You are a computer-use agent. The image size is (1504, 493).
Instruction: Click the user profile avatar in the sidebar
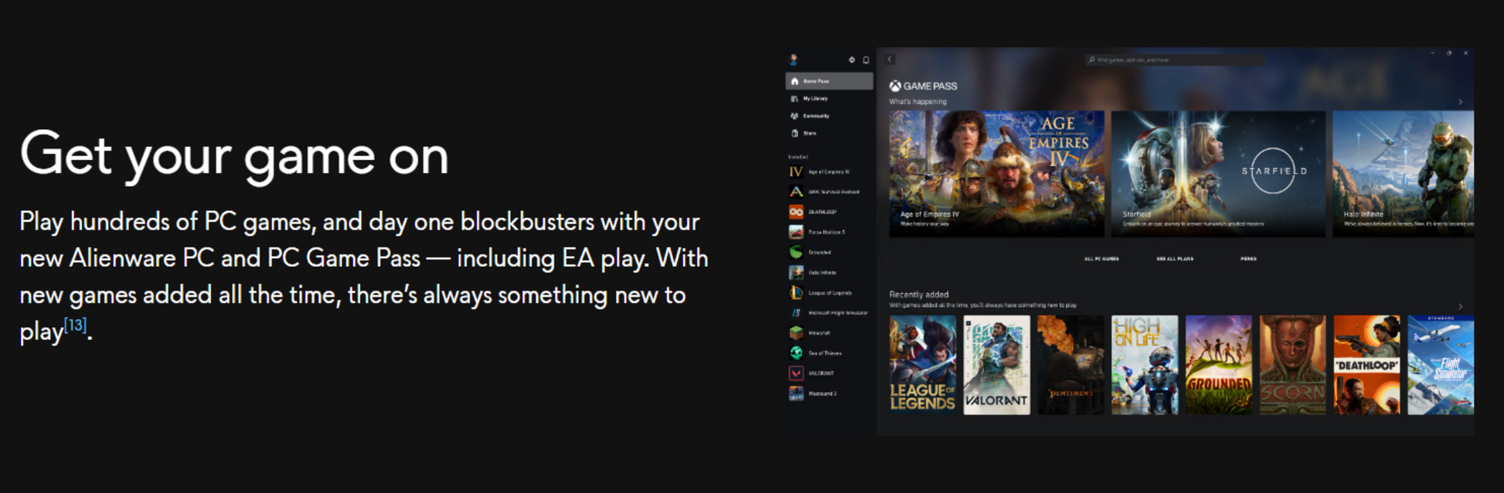pos(794,59)
